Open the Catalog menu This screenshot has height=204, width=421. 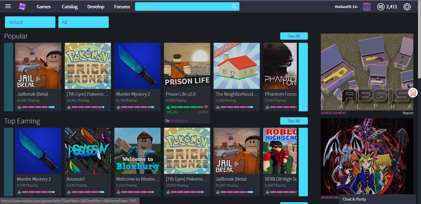(x=70, y=6)
